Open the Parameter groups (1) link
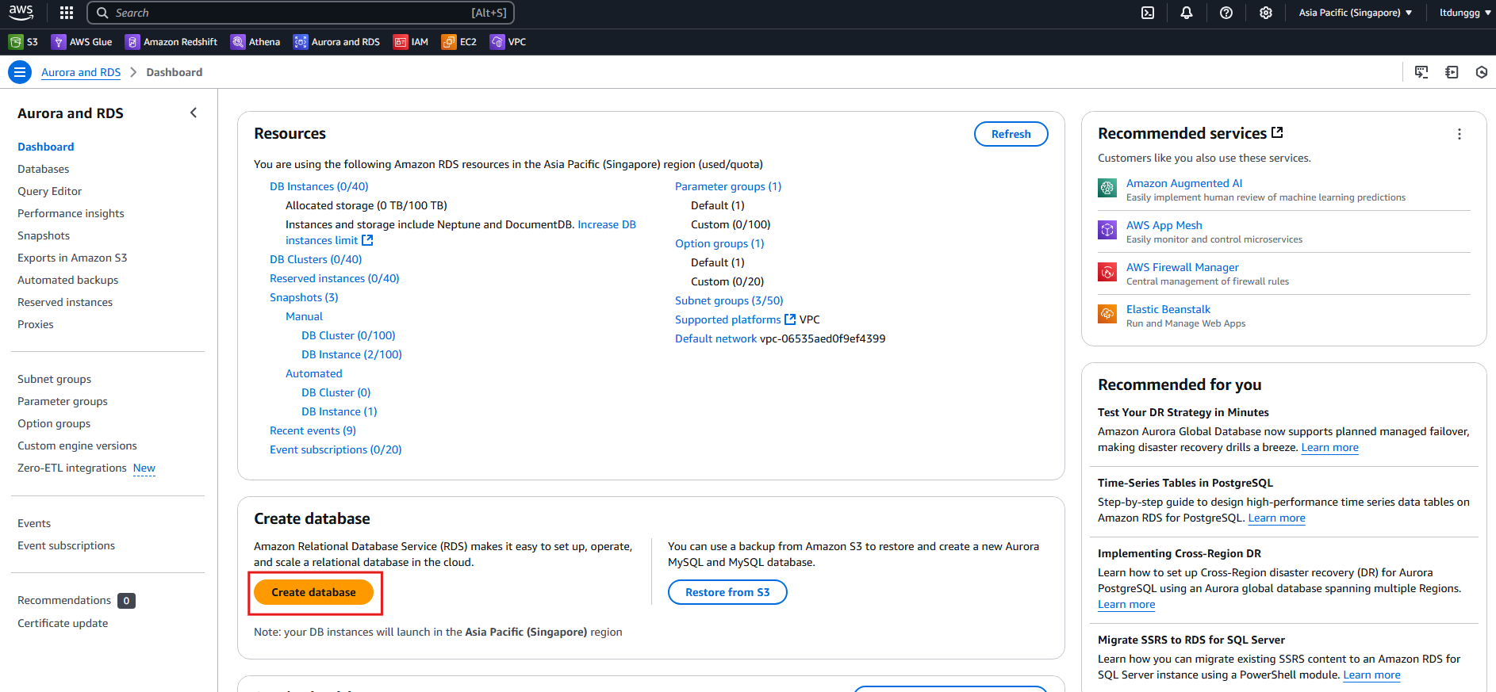Image resolution: width=1496 pixels, height=692 pixels. [x=728, y=186]
